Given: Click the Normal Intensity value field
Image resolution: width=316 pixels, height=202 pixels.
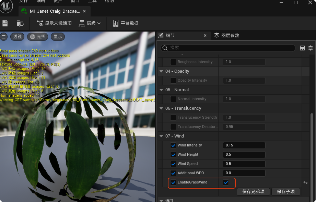Looking at the screenshot, I should click(244, 99).
